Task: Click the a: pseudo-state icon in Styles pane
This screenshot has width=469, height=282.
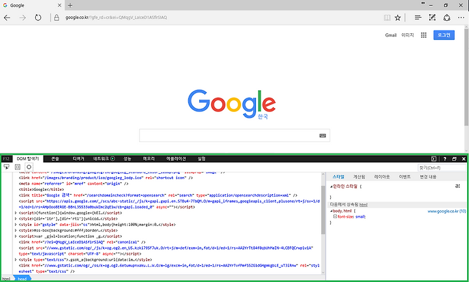Action: click(458, 186)
